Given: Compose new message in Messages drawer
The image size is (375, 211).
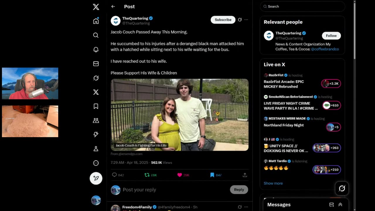Looking at the screenshot, I should click(x=331, y=205).
